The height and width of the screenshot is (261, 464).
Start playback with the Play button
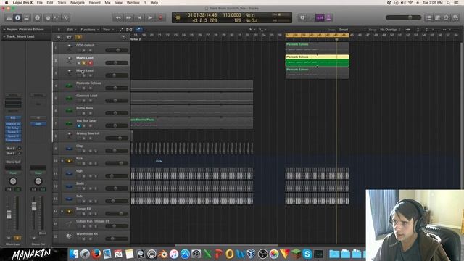coord(150,17)
